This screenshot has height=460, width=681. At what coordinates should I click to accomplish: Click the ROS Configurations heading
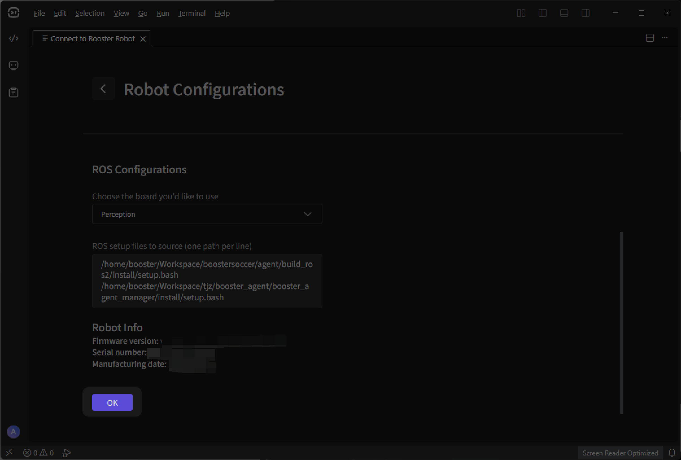coord(139,170)
